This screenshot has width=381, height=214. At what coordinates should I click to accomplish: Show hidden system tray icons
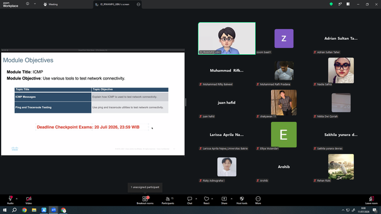(x=343, y=210)
